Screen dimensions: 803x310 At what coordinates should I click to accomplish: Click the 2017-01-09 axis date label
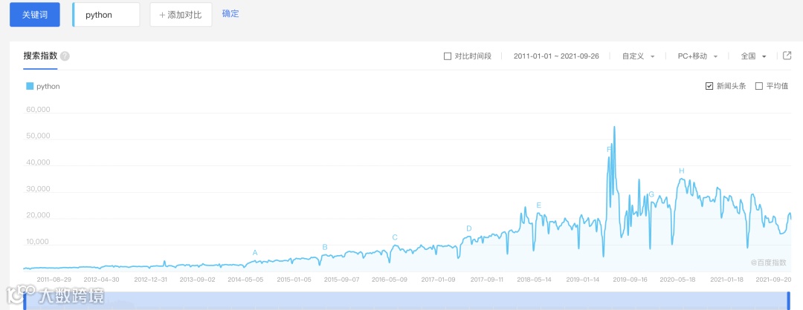(439, 280)
